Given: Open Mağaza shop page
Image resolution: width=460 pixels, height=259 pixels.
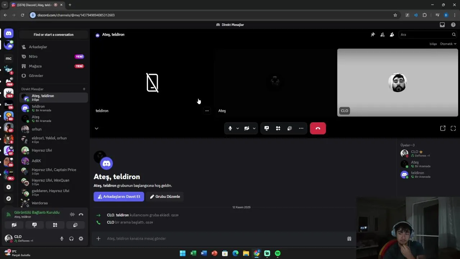Looking at the screenshot, I should pos(54,66).
